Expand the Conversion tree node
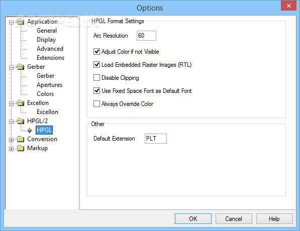This screenshot has height=231, width=300. (11, 140)
